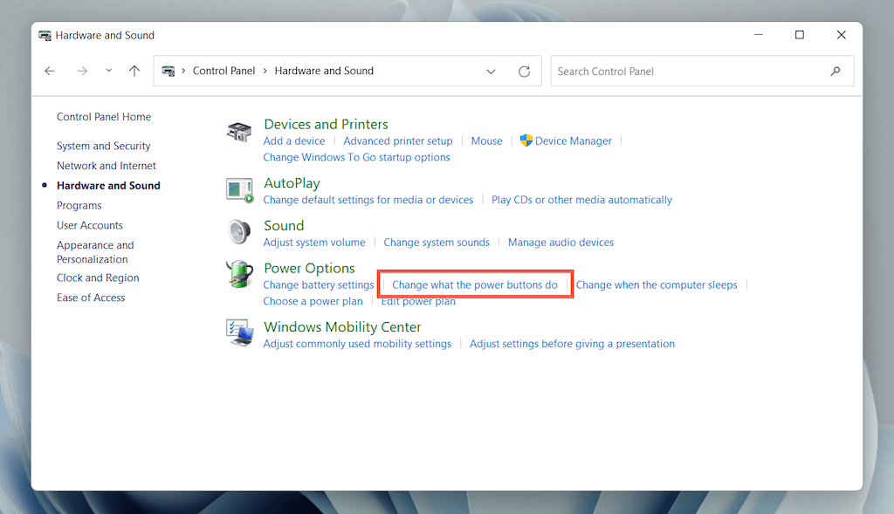The width and height of the screenshot is (894, 514).
Task: Click Change Windows To Go startup options
Action: tap(356, 157)
